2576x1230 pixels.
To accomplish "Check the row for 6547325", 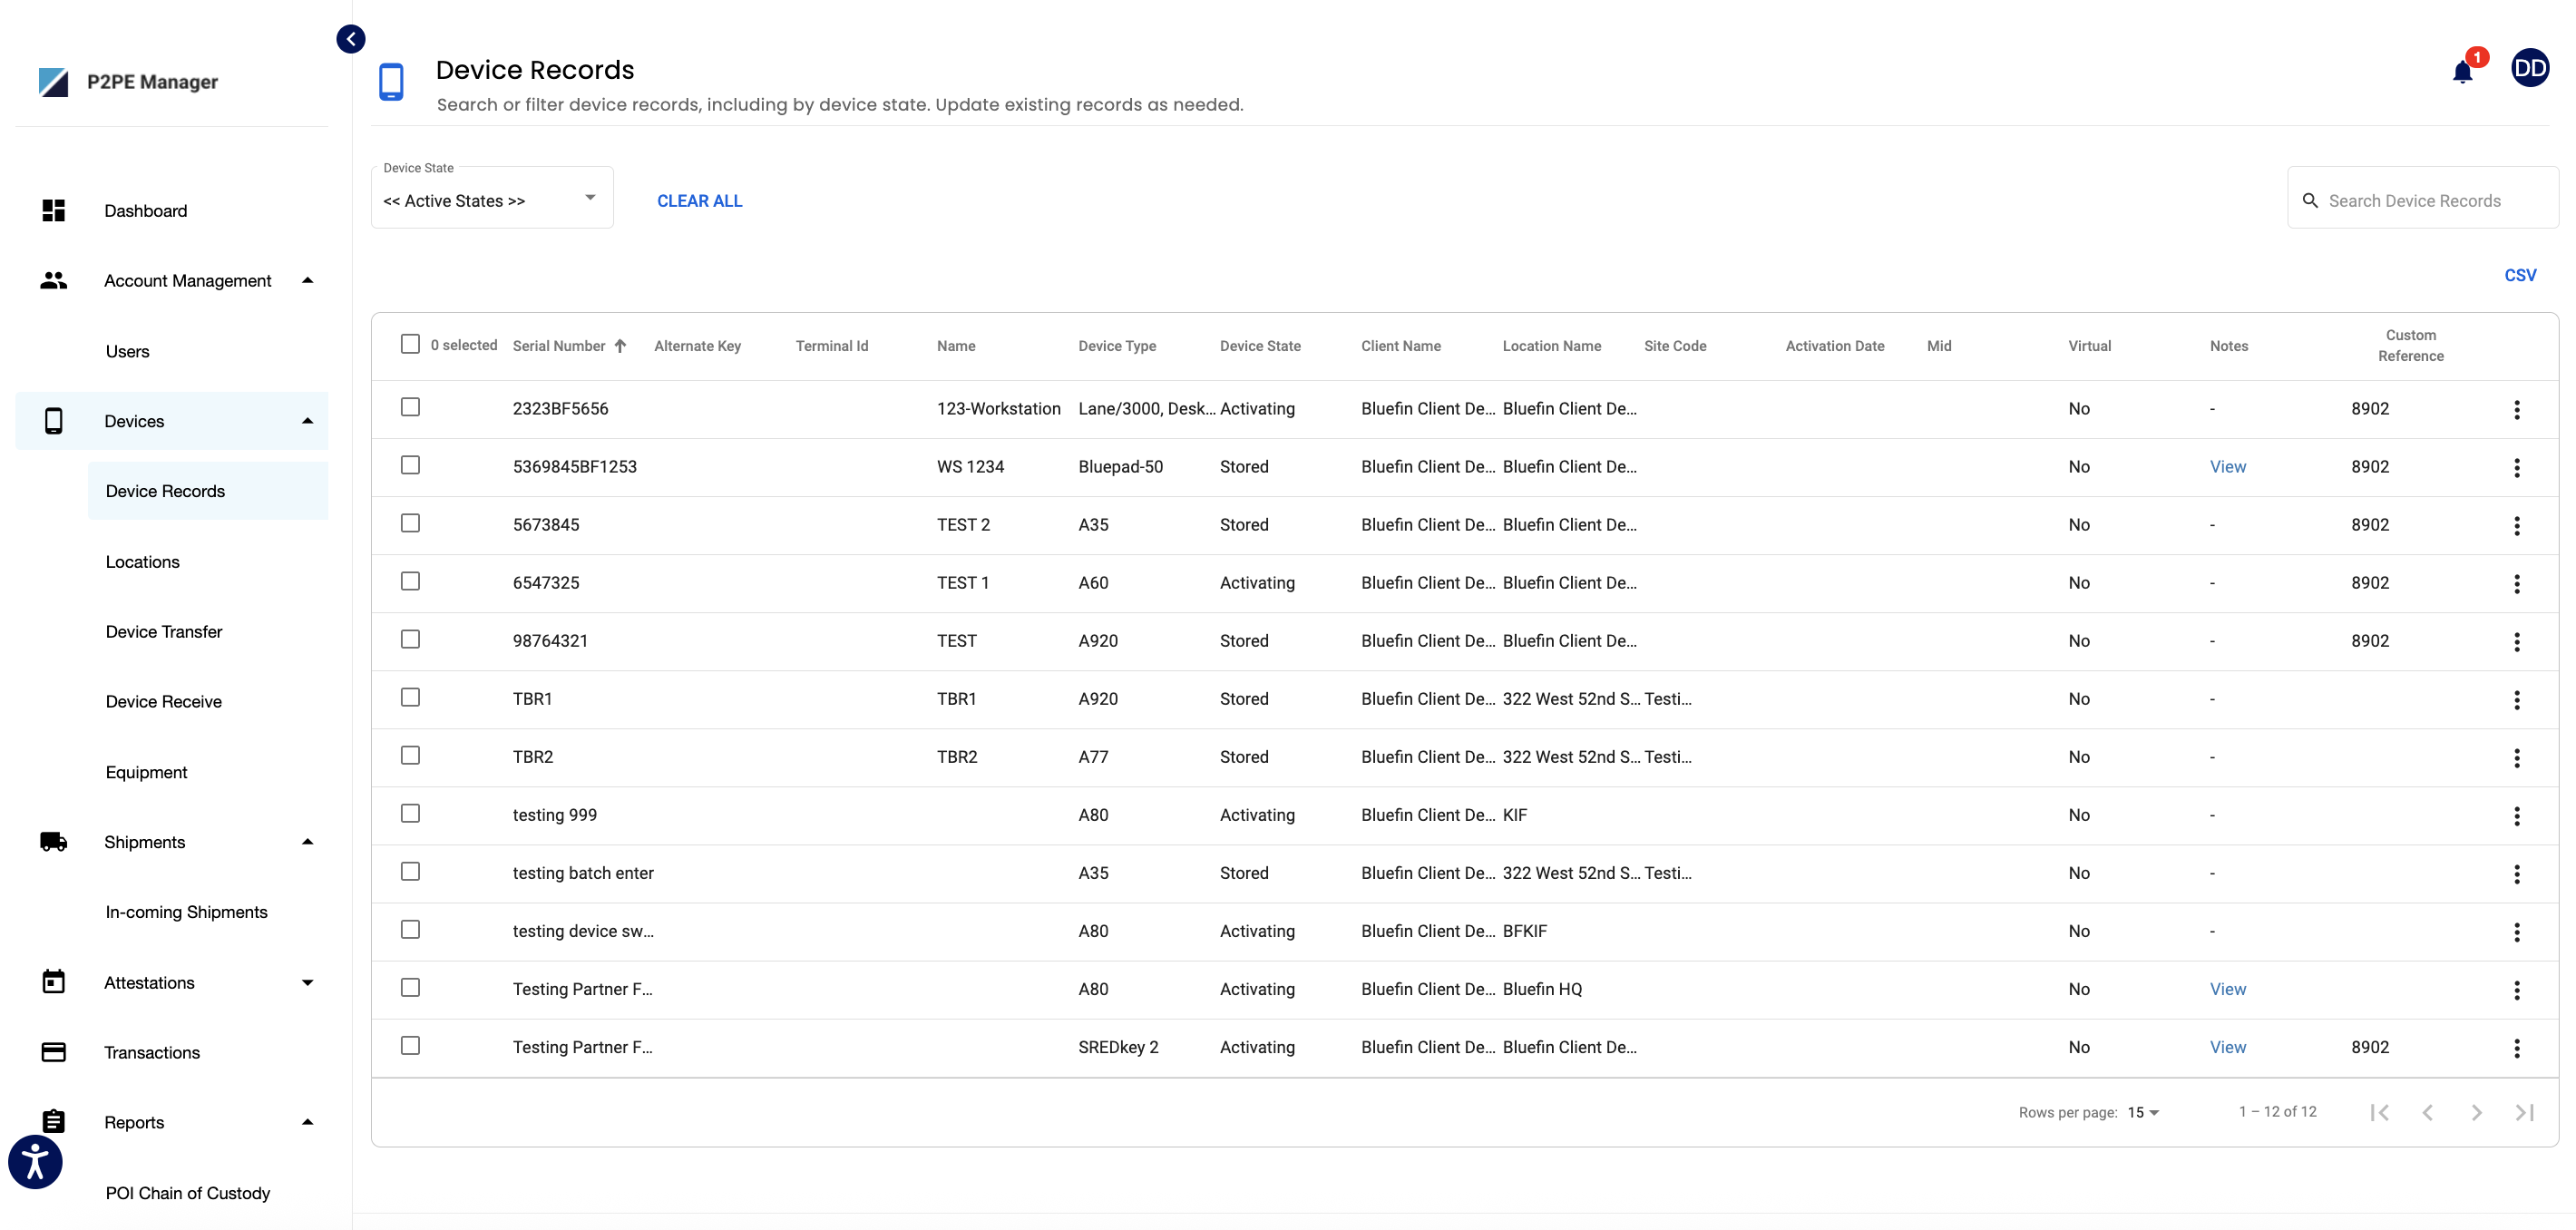I will (x=410, y=581).
